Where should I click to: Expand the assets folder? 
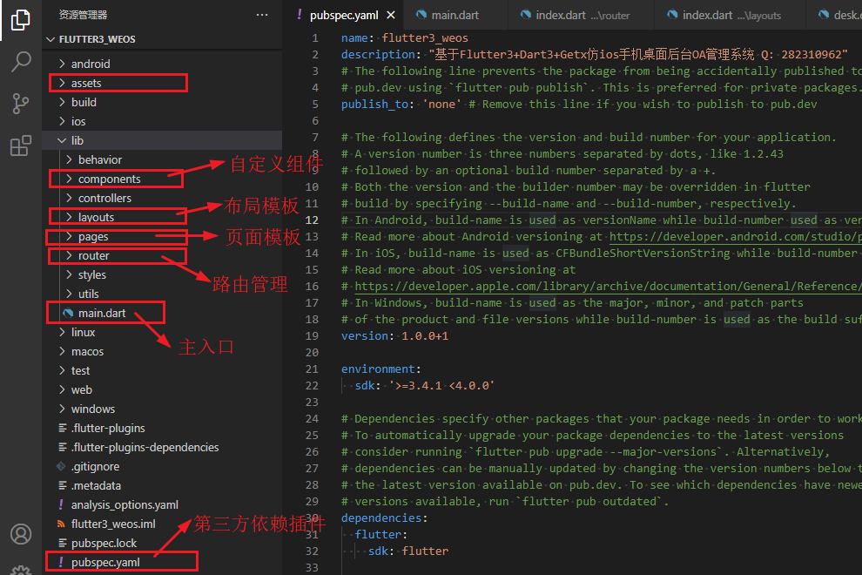tap(163, 83)
